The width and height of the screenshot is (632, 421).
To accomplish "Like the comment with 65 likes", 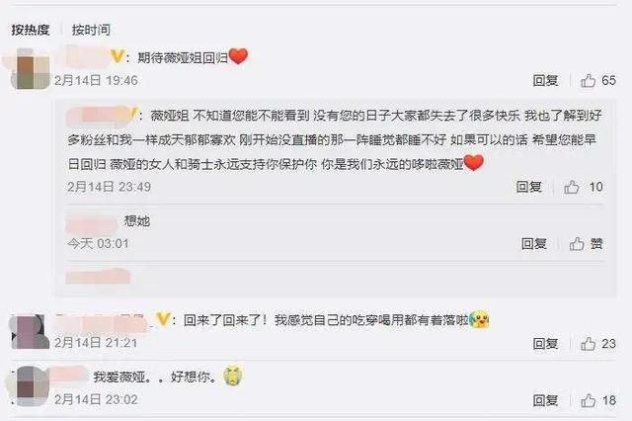I will (x=589, y=81).
